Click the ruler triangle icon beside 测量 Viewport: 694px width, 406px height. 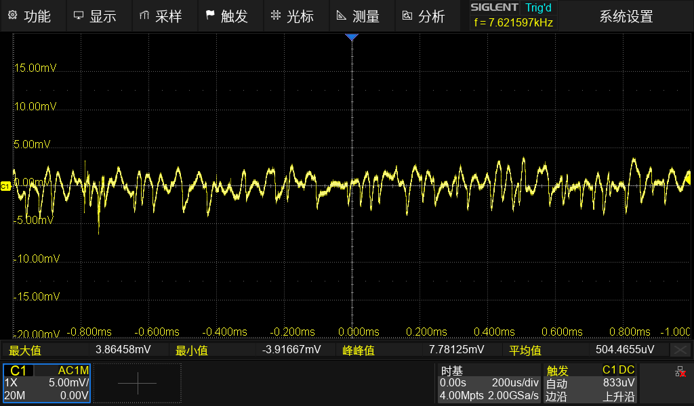coord(341,16)
